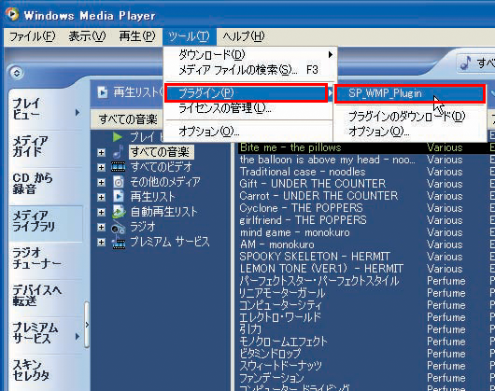Click the taskbar collapse handle beside the sidebar

(87, 325)
